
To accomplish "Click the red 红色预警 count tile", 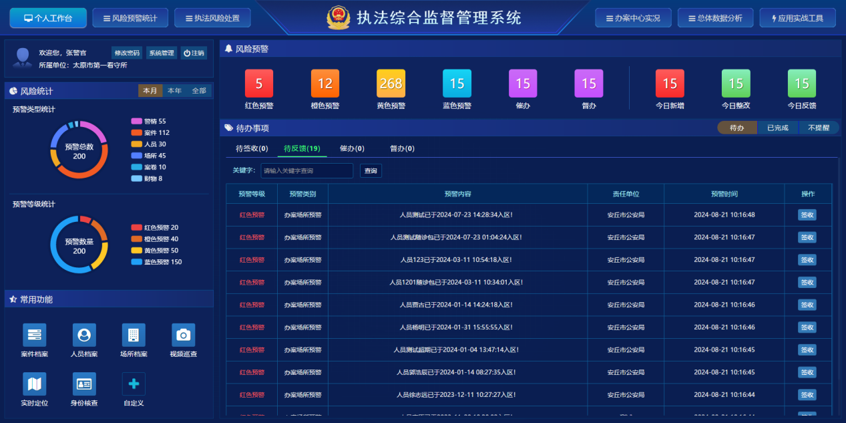I will (259, 84).
